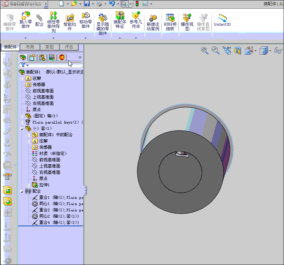Click 智能扣件 (Smart Fasteners)
The height and width of the screenshot is (265, 284).
(69, 22)
